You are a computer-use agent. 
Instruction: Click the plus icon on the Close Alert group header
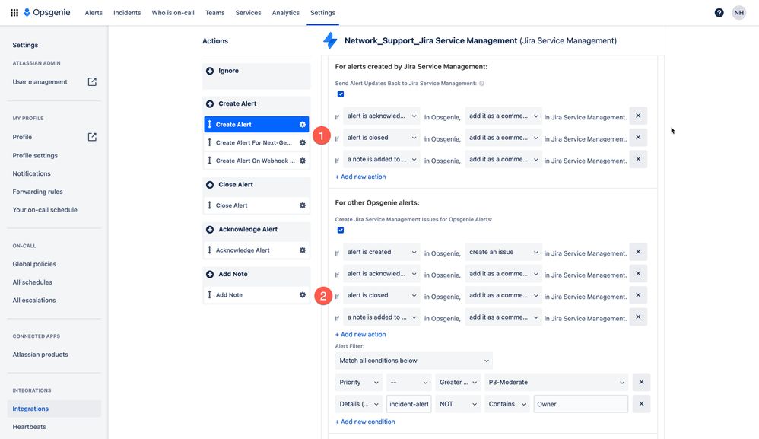pos(210,184)
